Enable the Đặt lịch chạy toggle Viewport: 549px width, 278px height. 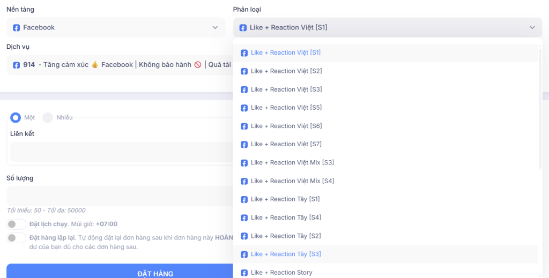coord(16,224)
